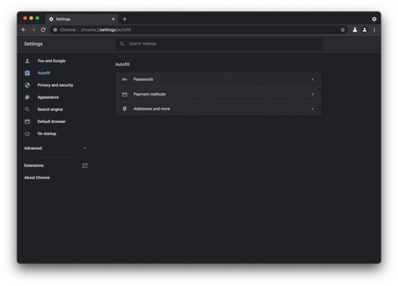Open the Chrome Labs flask icon
Screen dimensions: 398x286
355,30
